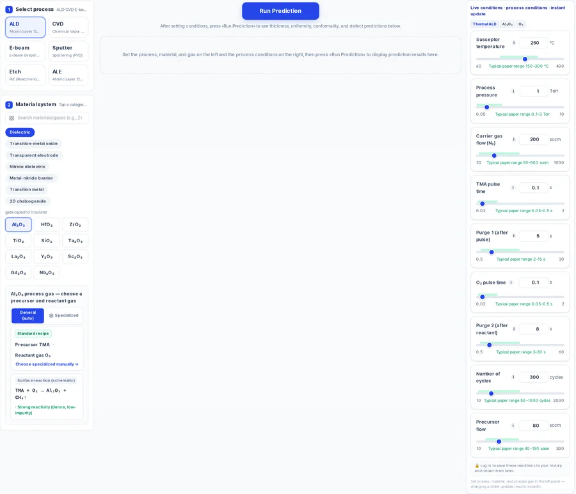Click the Precursor flow info icon
Image resolution: width=576 pixels, height=494 pixels.
pyautogui.click(x=513, y=426)
